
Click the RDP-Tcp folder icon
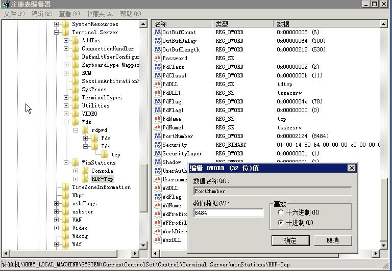point(85,179)
